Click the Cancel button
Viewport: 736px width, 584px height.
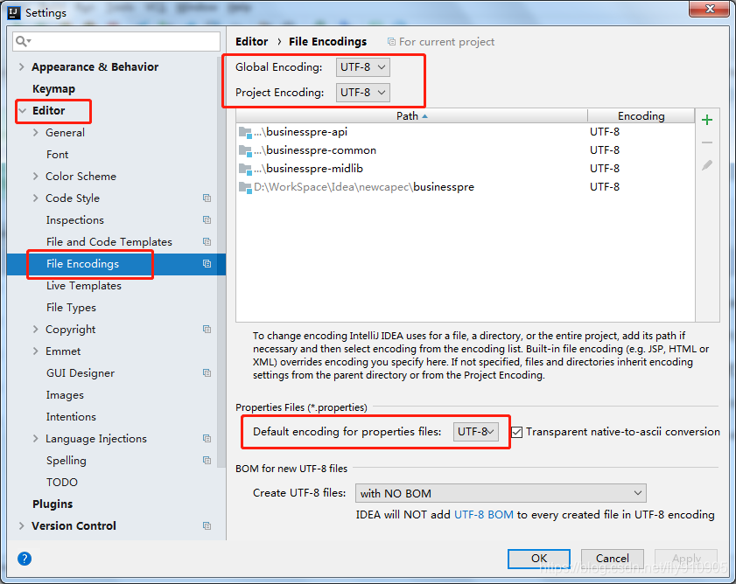612,558
